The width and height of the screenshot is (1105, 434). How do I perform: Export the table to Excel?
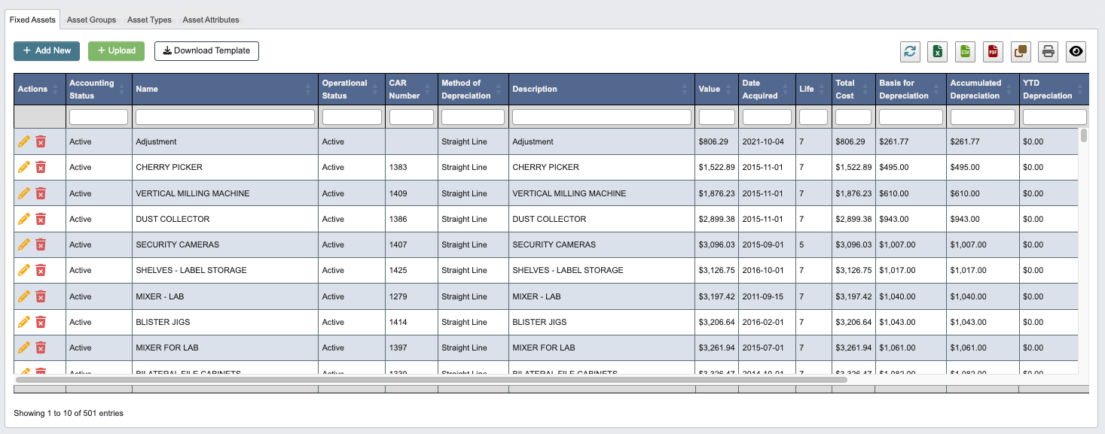(x=938, y=51)
